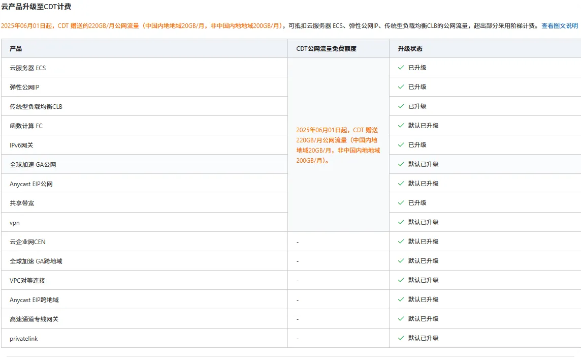Select the 云服务器 ECS product cell
This screenshot has height=357, width=581.
click(145, 68)
